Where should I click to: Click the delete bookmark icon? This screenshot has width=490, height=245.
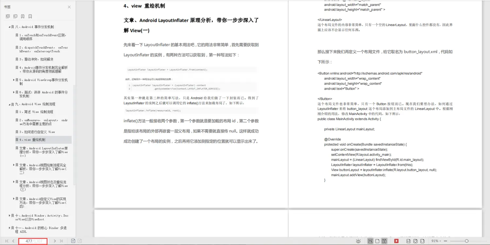[30, 16]
